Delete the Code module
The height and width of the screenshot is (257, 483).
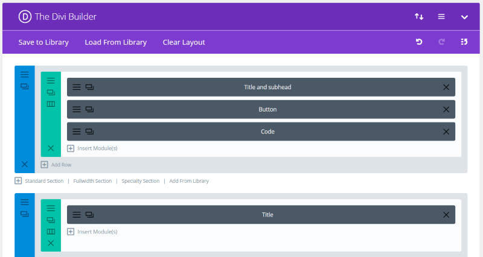point(446,132)
